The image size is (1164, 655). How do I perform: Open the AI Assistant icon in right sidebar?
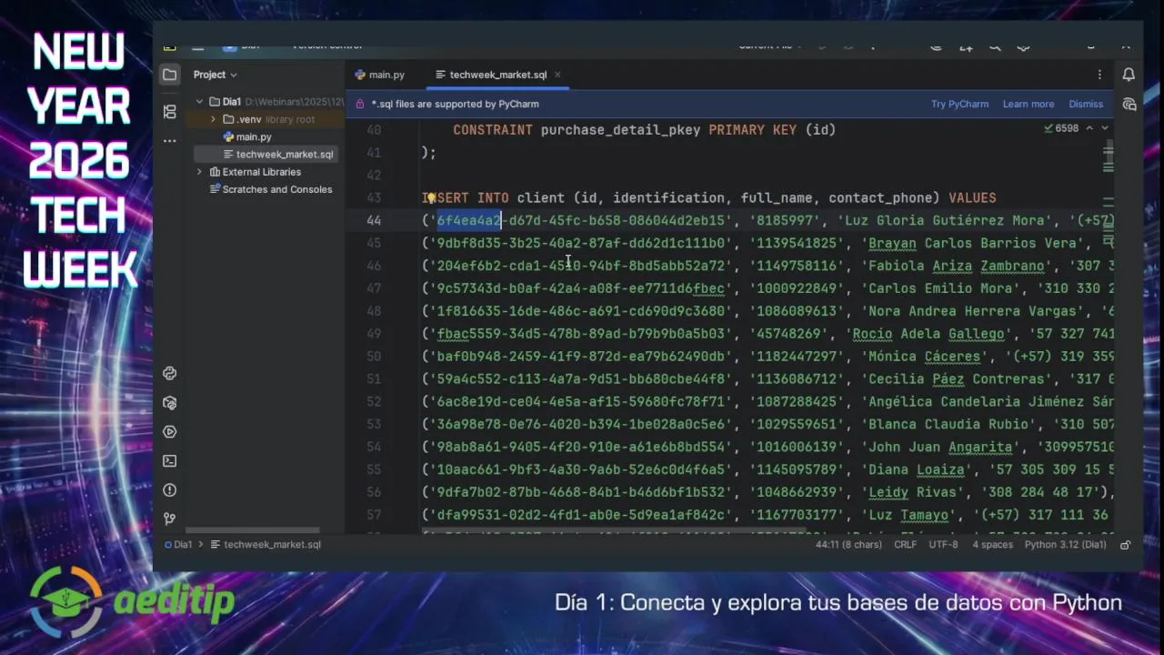coord(1129,105)
